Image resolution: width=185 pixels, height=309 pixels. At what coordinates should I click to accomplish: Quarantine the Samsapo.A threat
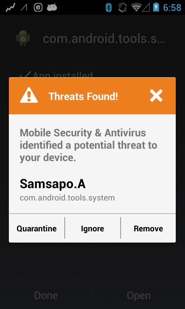[37, 229]
